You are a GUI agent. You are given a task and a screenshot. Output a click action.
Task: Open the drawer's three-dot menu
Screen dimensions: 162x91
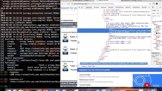(x=79, y=66)
